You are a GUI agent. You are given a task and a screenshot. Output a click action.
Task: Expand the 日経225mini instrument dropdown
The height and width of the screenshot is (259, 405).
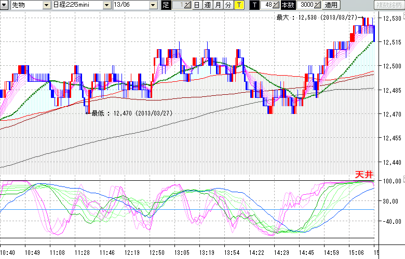click(x=106, y=5)
